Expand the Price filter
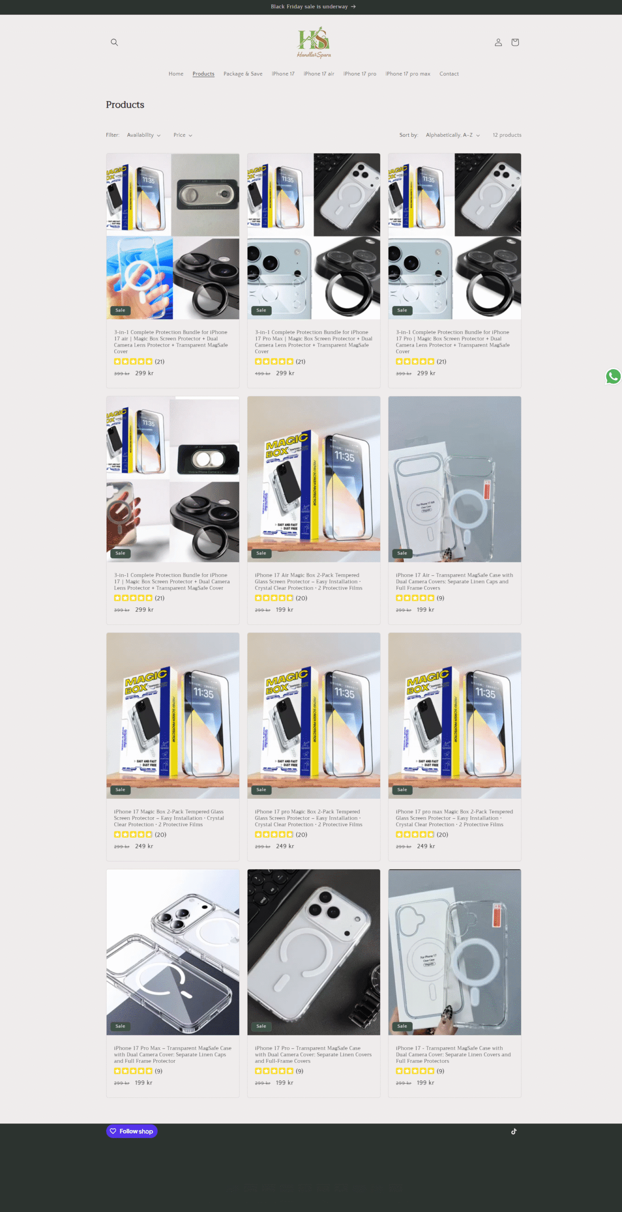Viewport: 622px width, 1212px height. pos(183,135)
